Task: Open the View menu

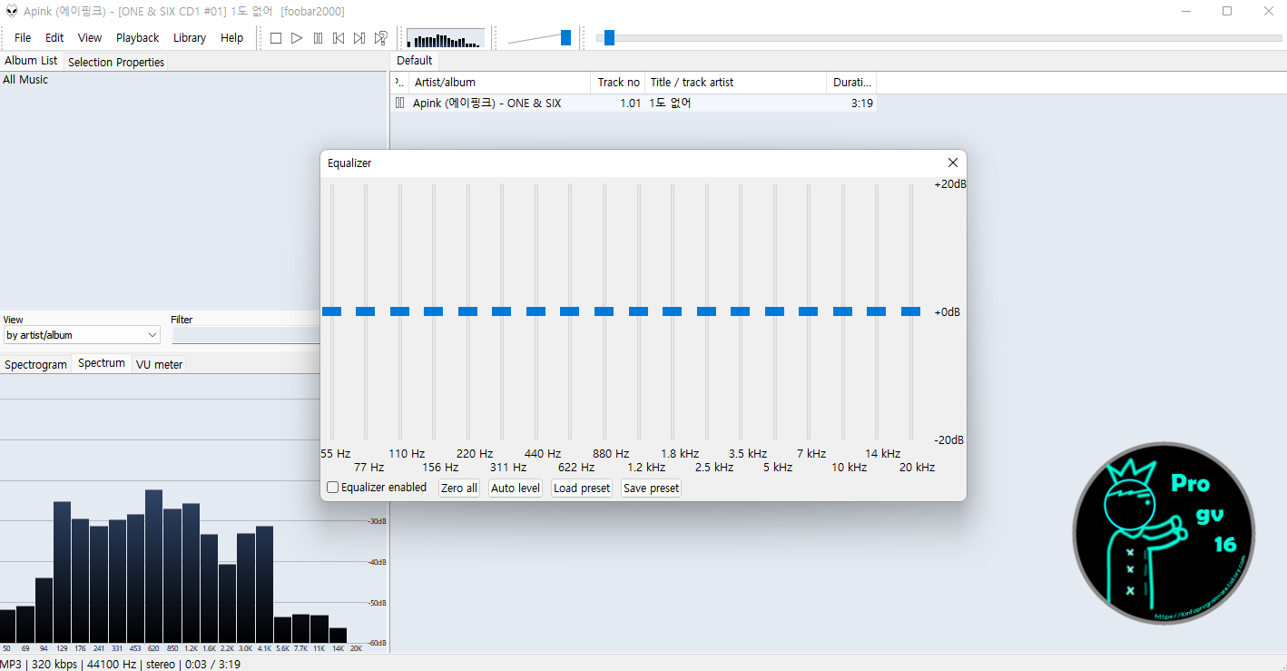Action: click(x=90, y=38)
